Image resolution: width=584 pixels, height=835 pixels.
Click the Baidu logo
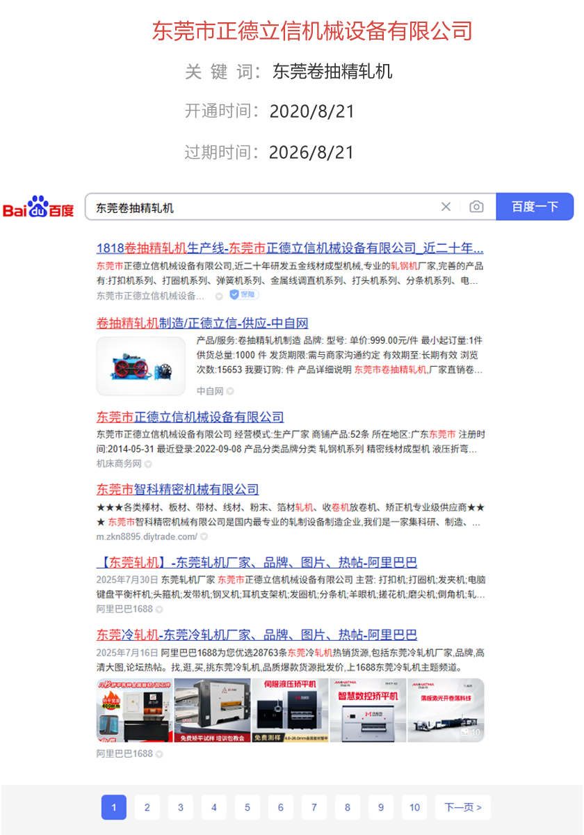[39, 207]
